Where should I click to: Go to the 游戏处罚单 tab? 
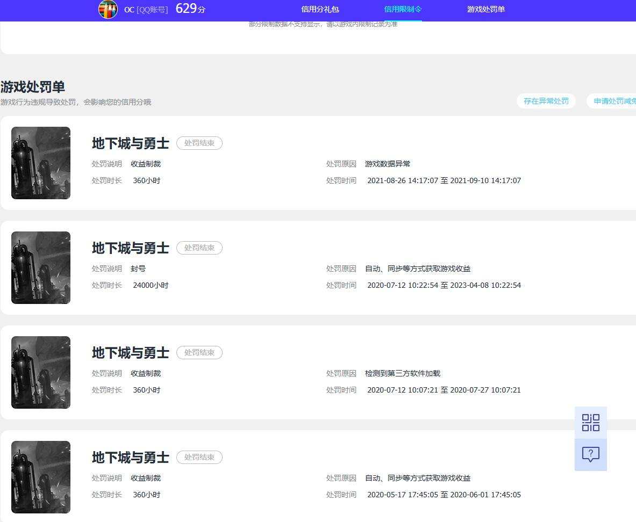coord(486,9)
